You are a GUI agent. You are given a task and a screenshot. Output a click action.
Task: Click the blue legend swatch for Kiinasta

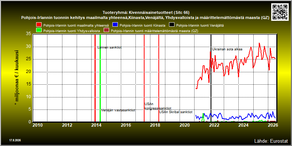[x=115, y=25]
